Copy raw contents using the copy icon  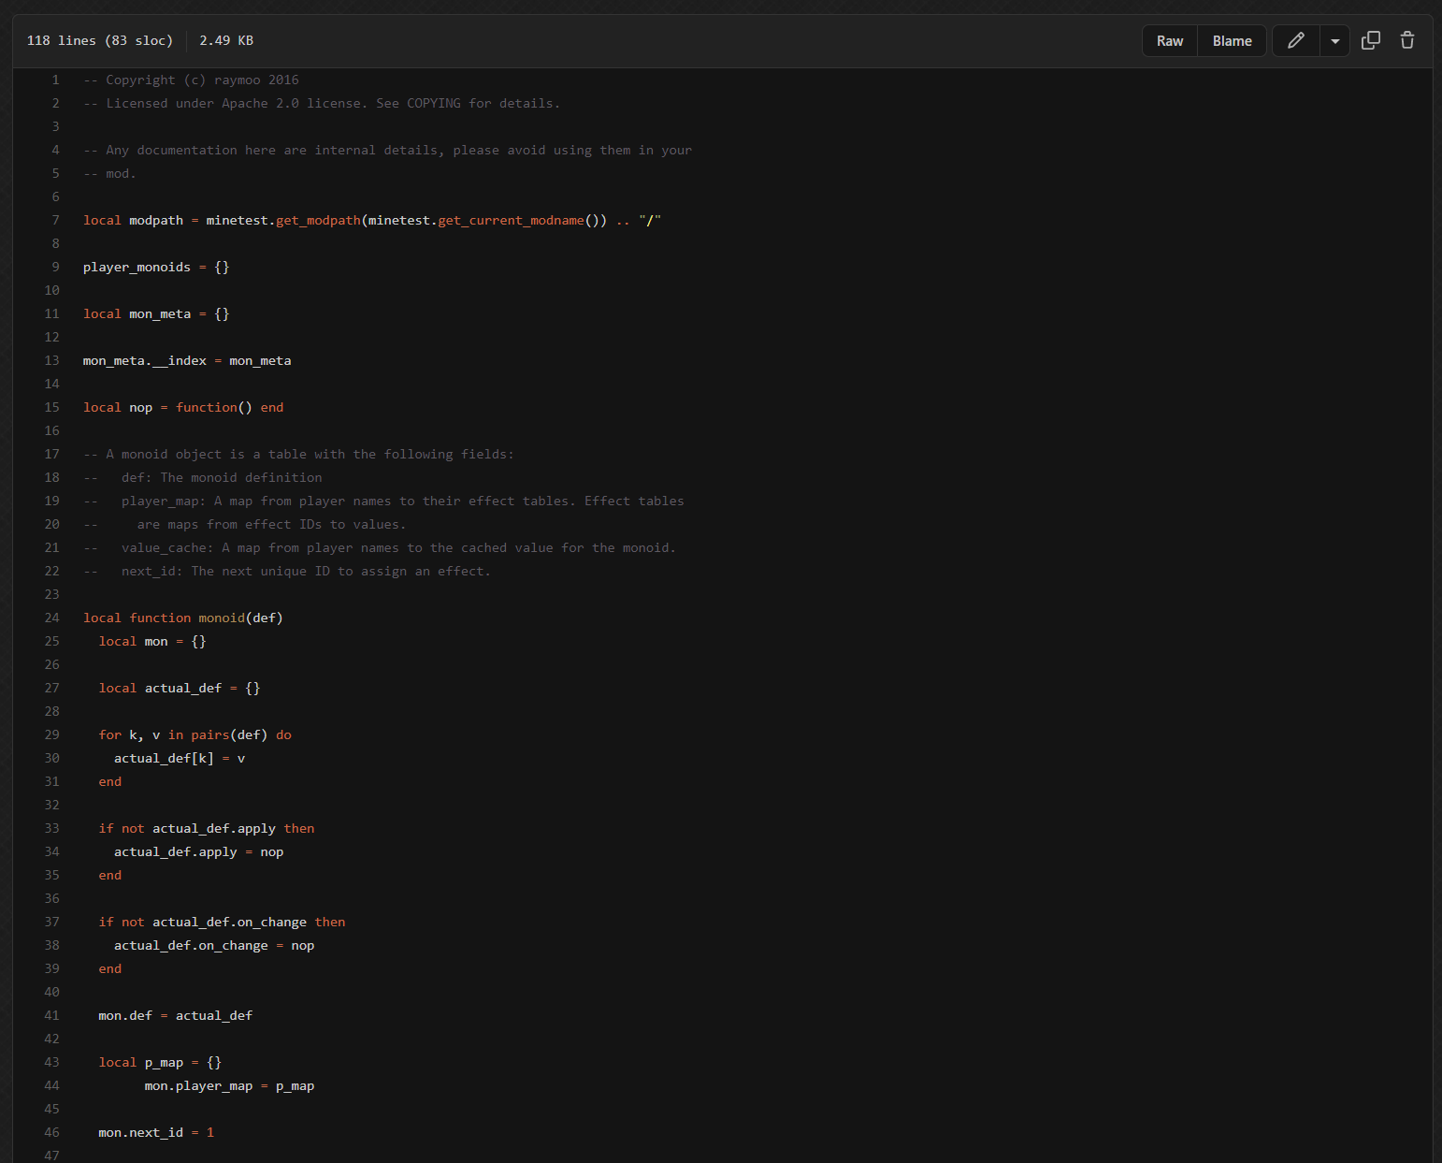[1370, 40]
